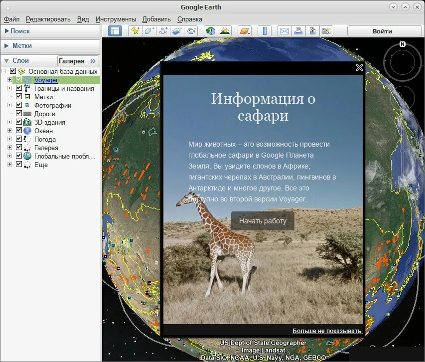Toggle the Погода layer checkbox
425x362 pixels.
pyautogui.click(x=19, y=139)
